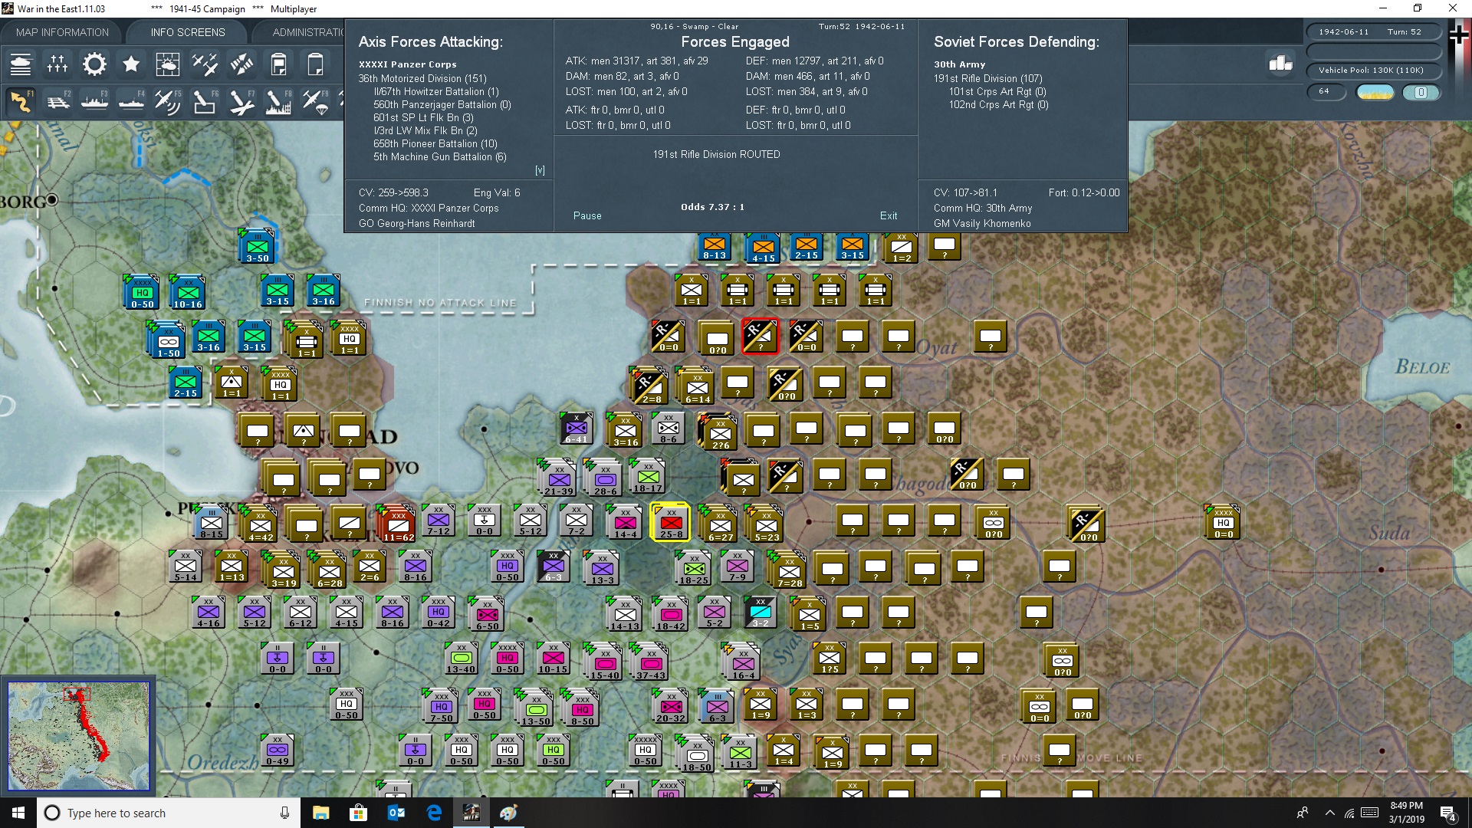Open Edge browser from taskbar
Viewport: 1472px width, 828px height.
click(x=433, y=813)
